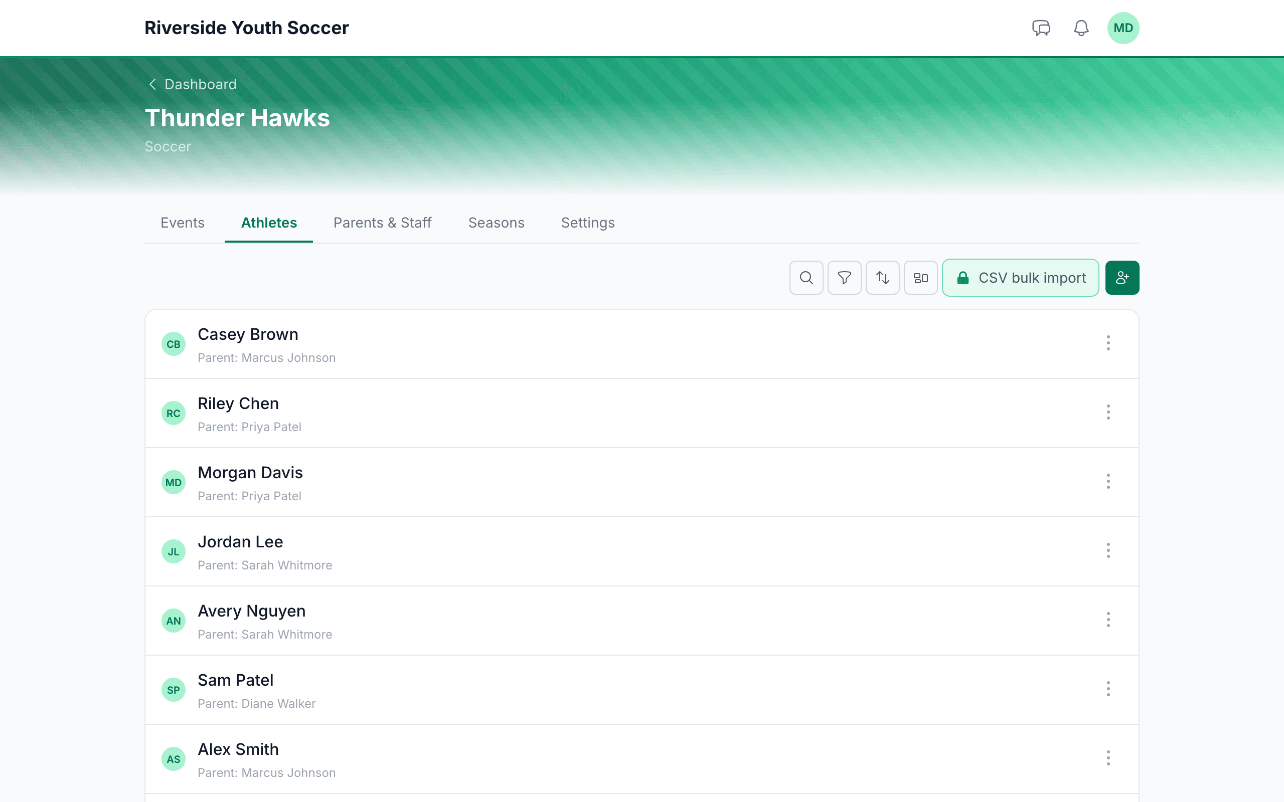
Task: Click the SP avatar for Sam Patel
Action: point(174,690)
